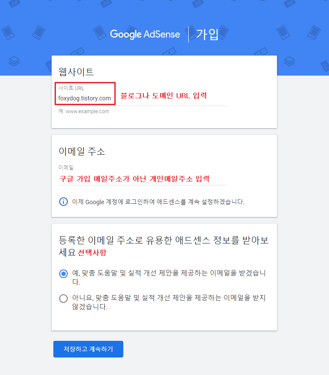Image resolution: width=329 pixels, height=375 pixels.
Task: Click the '등록한 이메일 주소로 유용한' heading
Action: point(164,246)
